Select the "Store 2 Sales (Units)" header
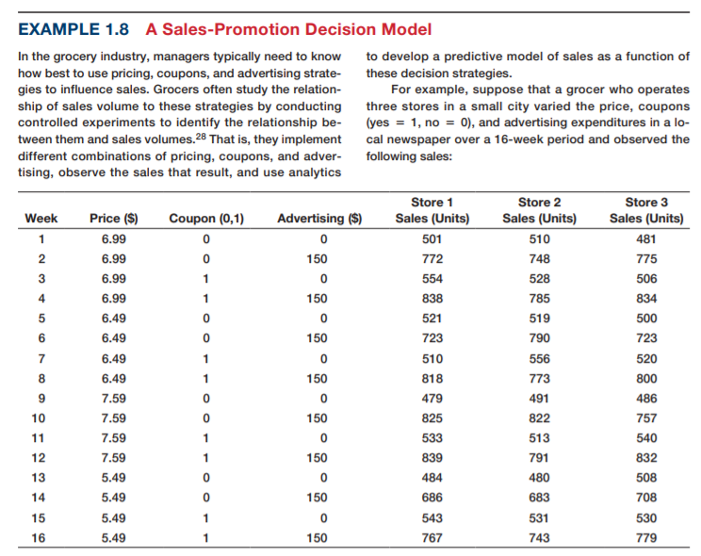Image resolution: width=701 pixels, height=556 pixels. 539,210
